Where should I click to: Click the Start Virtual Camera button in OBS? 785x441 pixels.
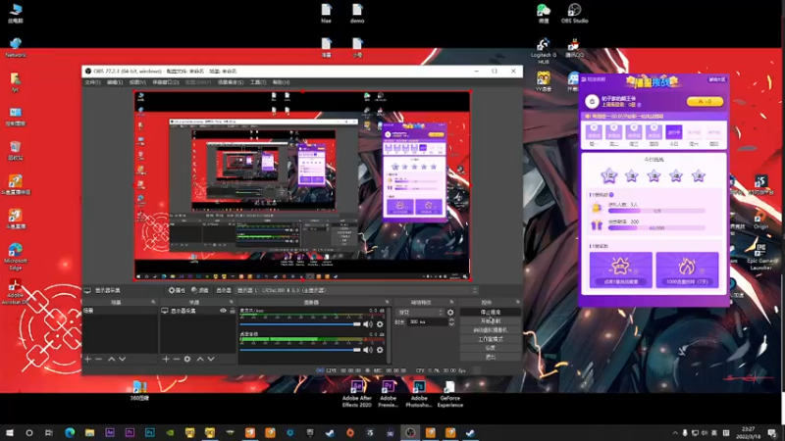tap(490, 330)
